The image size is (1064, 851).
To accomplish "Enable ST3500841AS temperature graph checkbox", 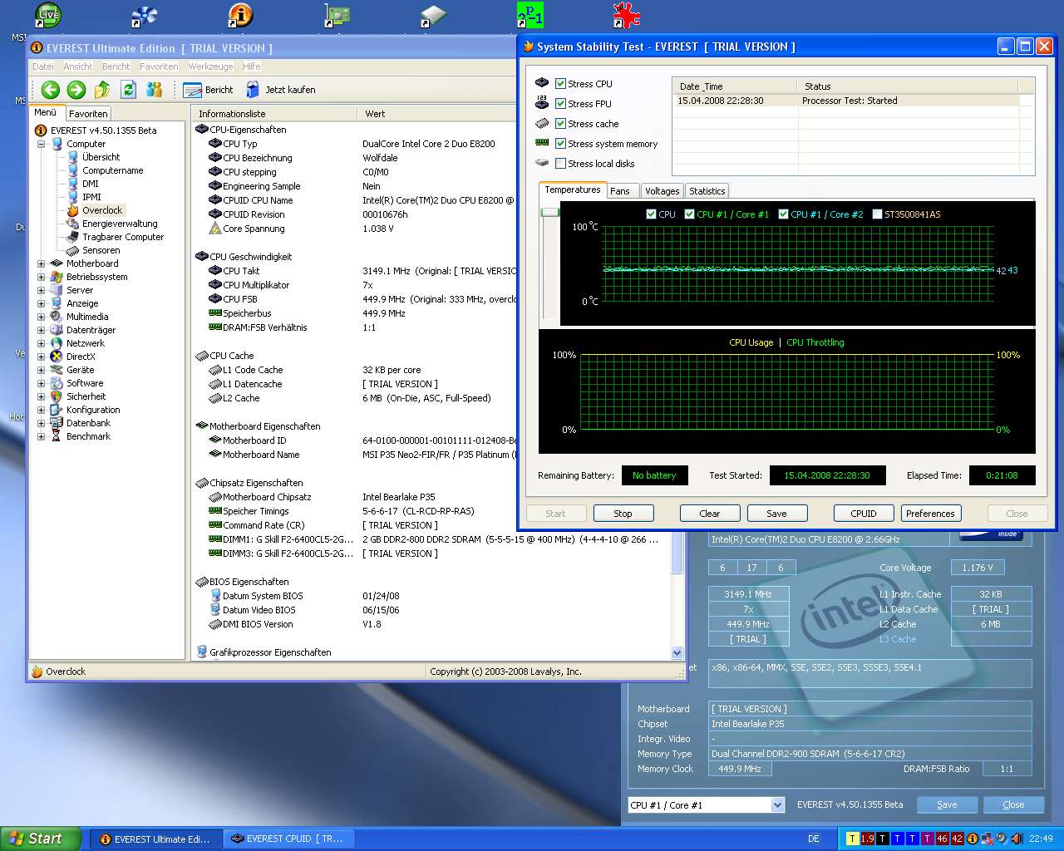I will [877, 214].
